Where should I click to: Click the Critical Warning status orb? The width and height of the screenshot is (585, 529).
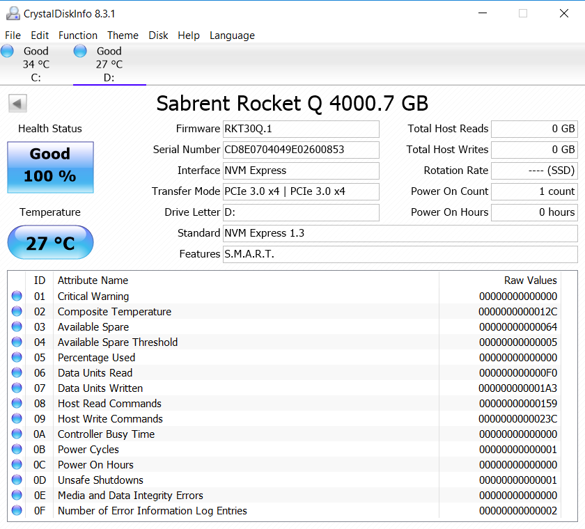(17, 297)
